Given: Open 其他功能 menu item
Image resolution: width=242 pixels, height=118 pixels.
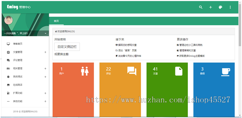Looking at the screenshot, I should tap(18, 101).
